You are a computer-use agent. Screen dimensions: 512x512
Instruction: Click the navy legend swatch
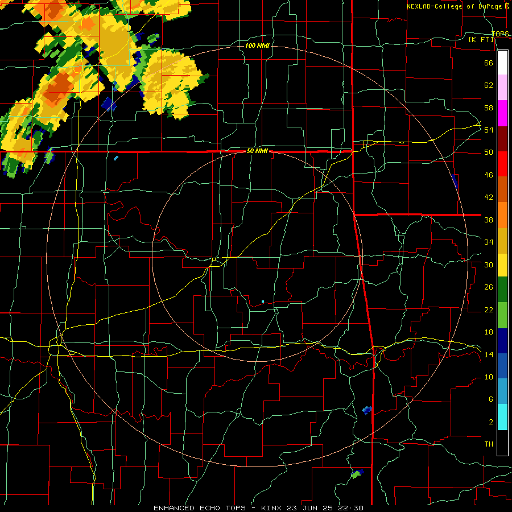[x=502, y=341]
